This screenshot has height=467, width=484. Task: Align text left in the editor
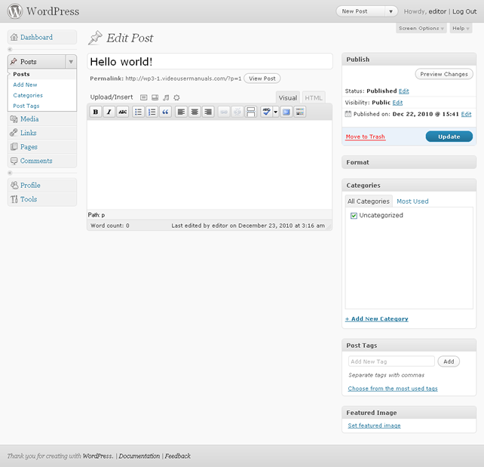pos(181,112)
